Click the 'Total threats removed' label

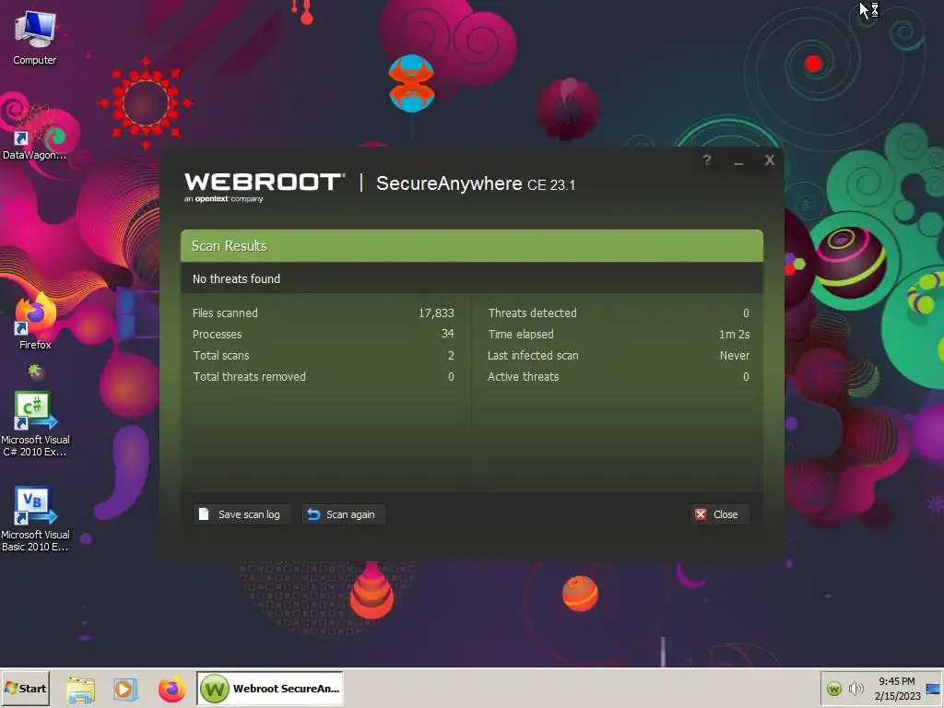click(x=249, y=377)
